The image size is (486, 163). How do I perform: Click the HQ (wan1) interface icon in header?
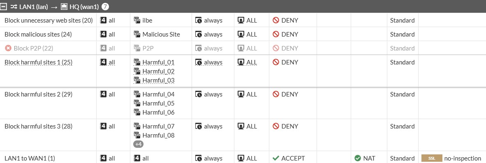click(x=64, y=7)
